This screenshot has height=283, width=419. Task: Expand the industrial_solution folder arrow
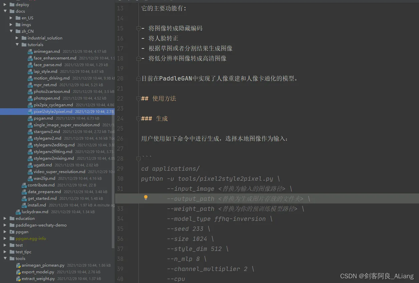coord(17,38)
